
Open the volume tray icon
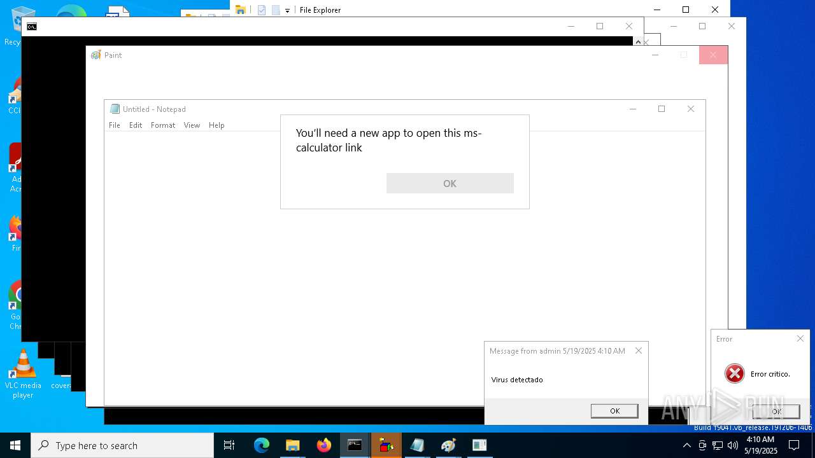tap(733, 445)
